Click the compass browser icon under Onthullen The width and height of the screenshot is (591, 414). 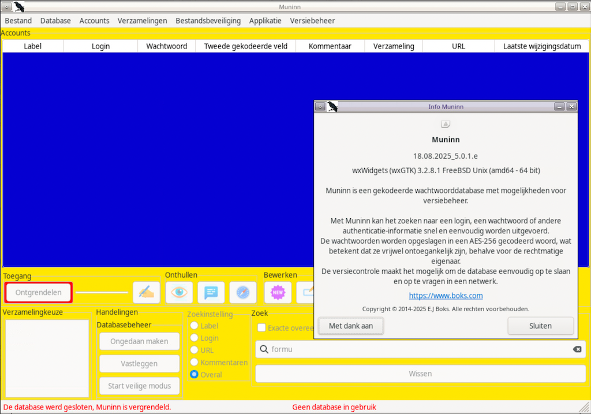(243, 292)
